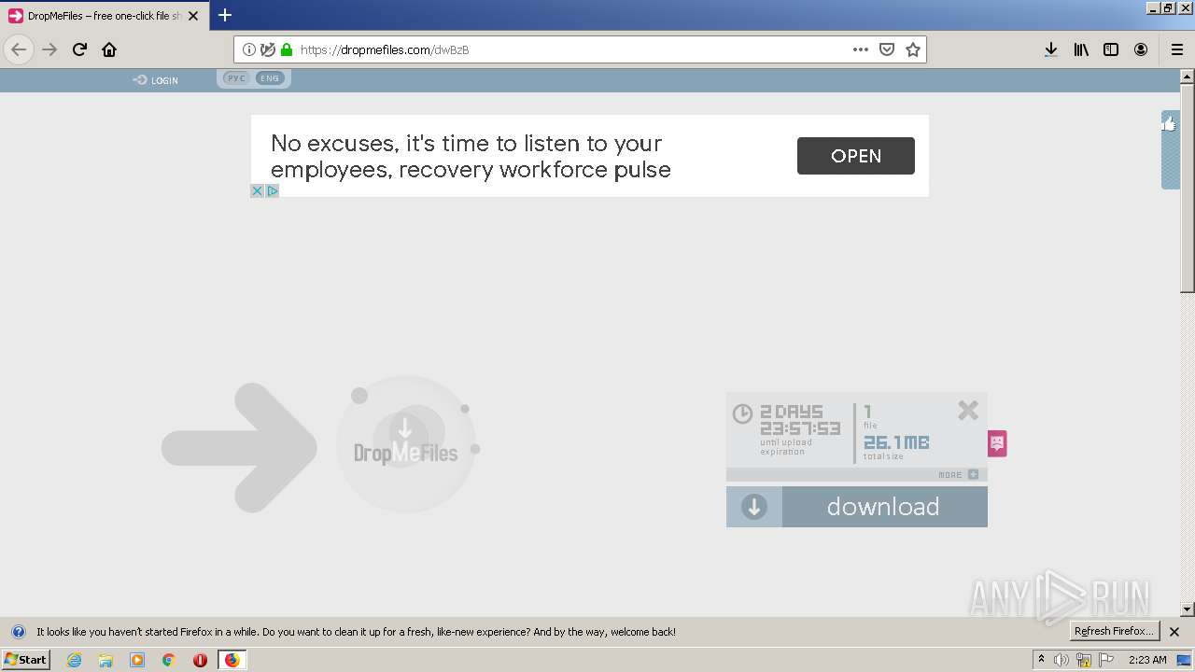Image resolution: width=1195 pixels, height=672 pixels.
Task: Dismiss the Firefox notification bar
Action: pyautogui.click(x=1174, y=632)
